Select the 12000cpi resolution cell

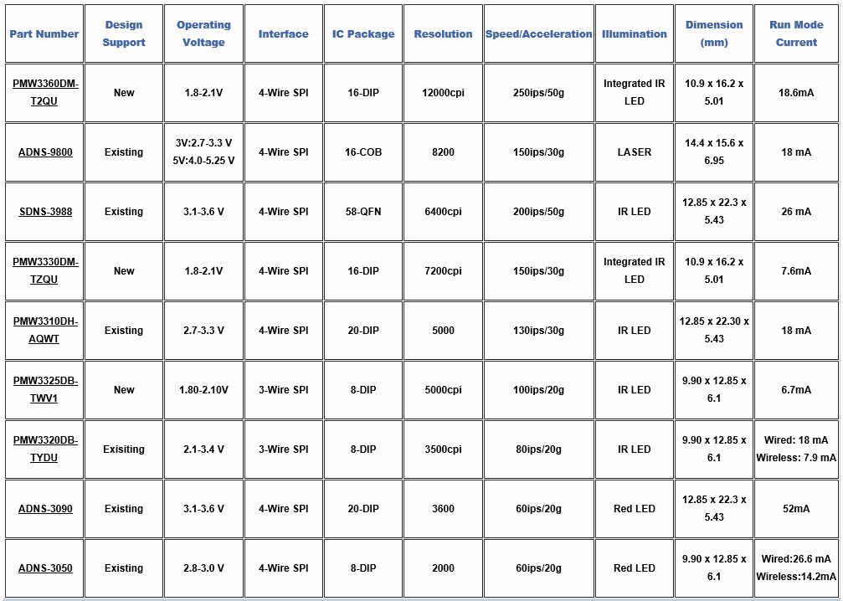tap(443, 93)
